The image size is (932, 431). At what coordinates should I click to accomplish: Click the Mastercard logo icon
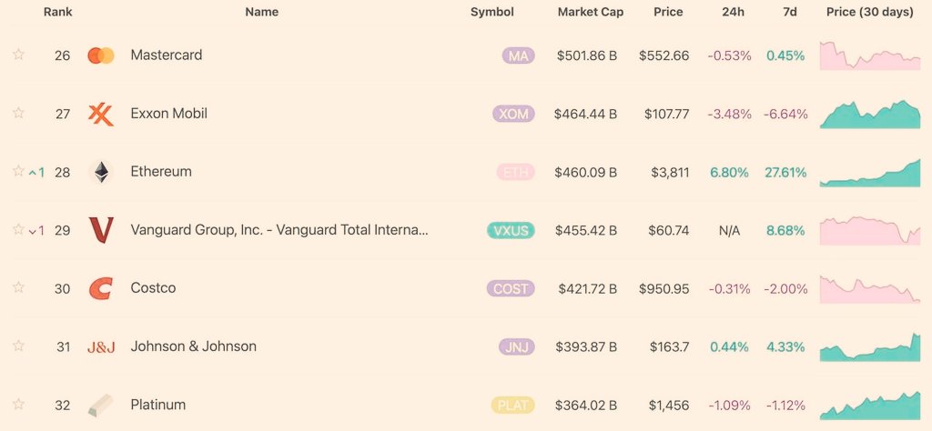(100, 55)
